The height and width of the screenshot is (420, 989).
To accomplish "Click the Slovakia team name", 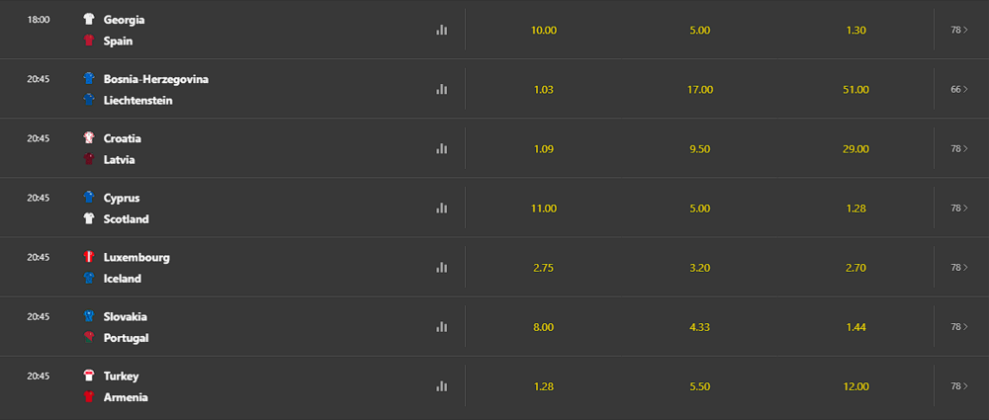I will point(126,316).
